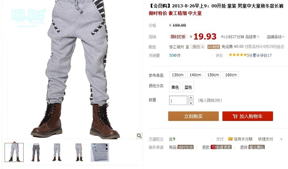Click the 立刻购买 buy now button

[x=194, y=116]
